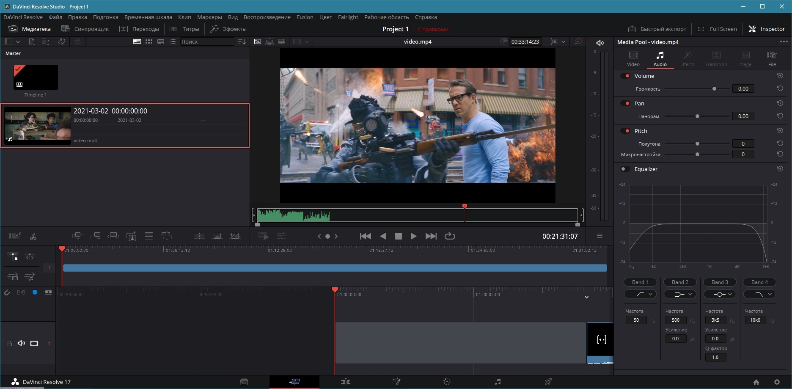792x389 pixels.
Task: Open Band 1 filter type dropdown
Action: [x=640, y=294]
